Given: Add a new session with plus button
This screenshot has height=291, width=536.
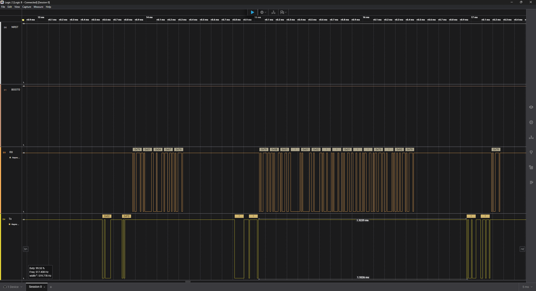Looking at the screenshot, I should [x=51, y=287].
